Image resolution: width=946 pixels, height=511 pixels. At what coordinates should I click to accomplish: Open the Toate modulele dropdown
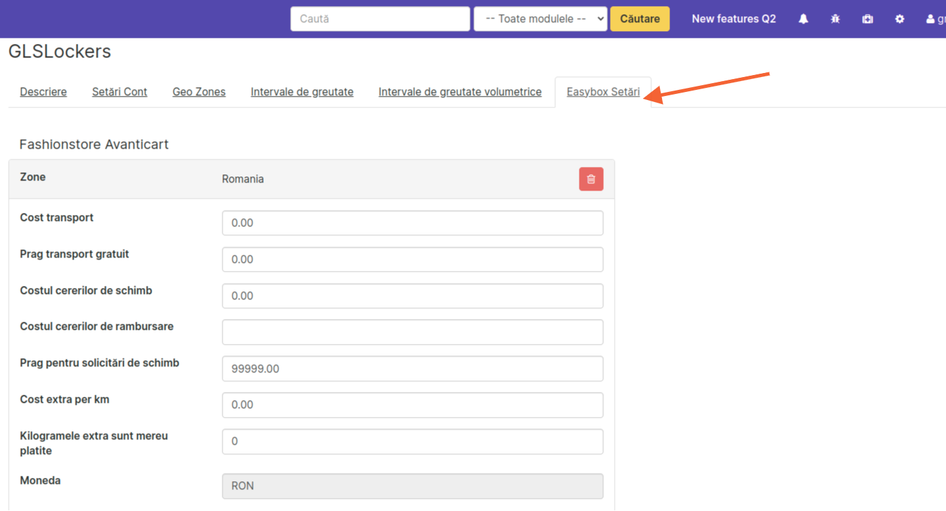(x=540, y=19)
